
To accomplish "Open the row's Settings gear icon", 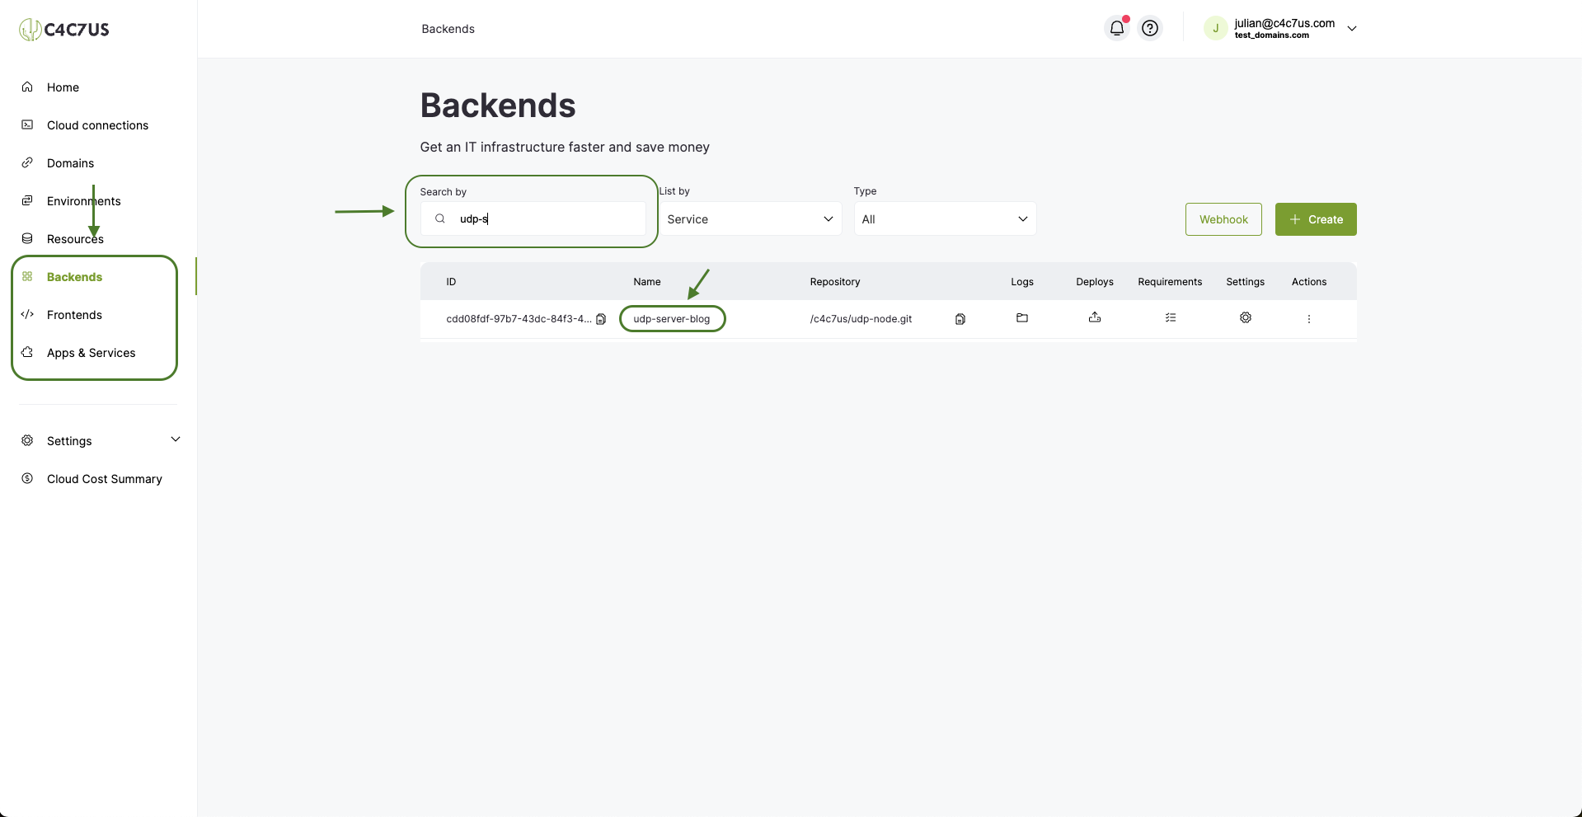I will [1246, 317].
